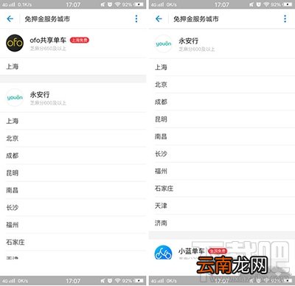Select 永安行 title in right screen
Viewport: 295px width, 286px height.
pyautogui.click(x=188, y=41)
